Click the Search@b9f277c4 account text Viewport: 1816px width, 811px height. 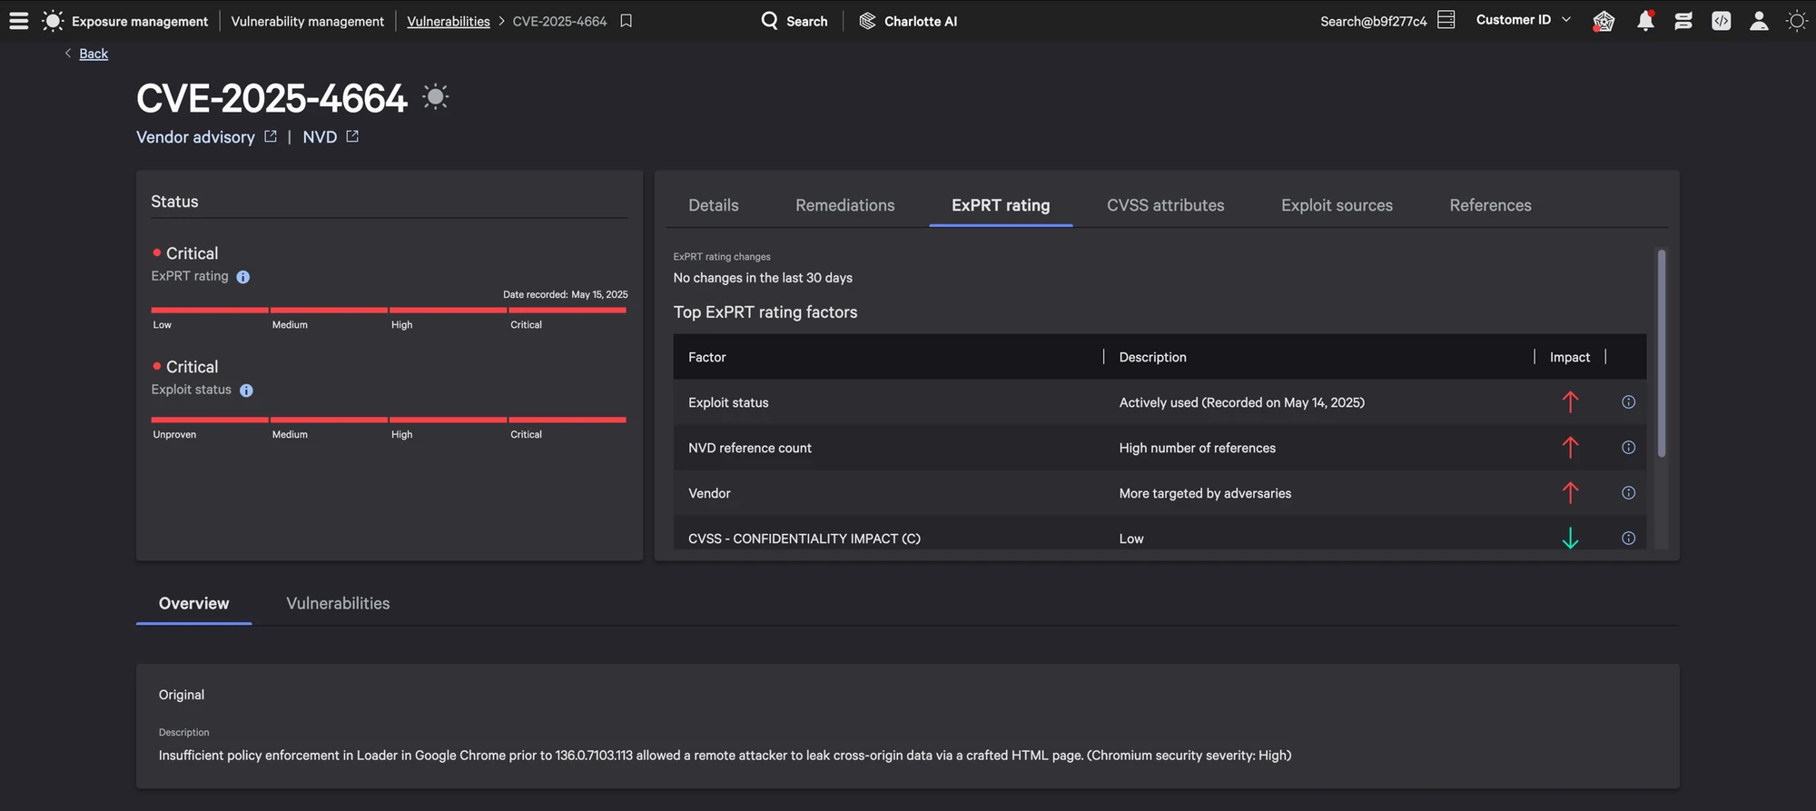[1373, 21]
